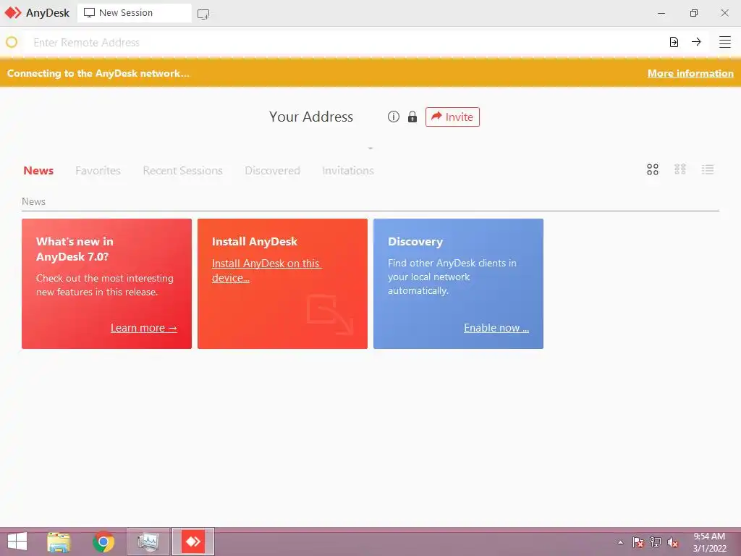This screenshot has height=556, width=741.
Task: Open File Explorer from taskbar
Action: pyautogui.click(x=59, y=542)
